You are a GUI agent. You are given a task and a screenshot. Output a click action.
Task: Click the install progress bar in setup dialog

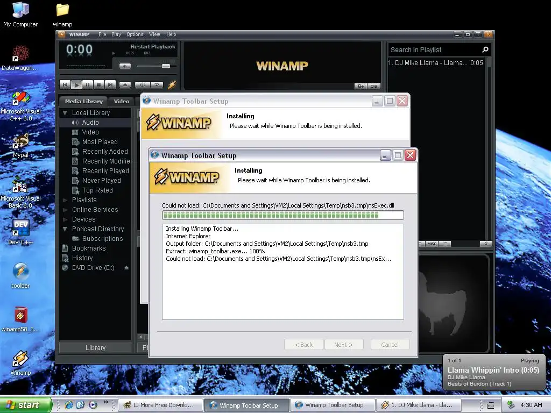[x=283, y=215]
